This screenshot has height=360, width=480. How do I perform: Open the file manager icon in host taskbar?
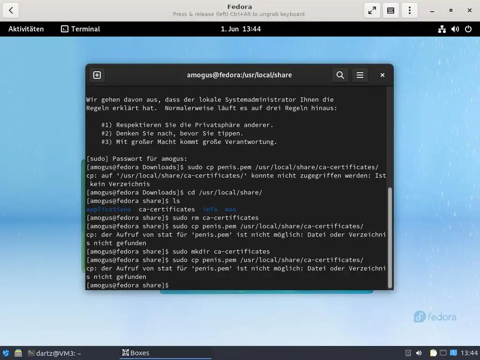pos(18,353)
